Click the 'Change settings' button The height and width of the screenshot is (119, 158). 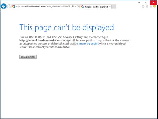coord(28,57)
